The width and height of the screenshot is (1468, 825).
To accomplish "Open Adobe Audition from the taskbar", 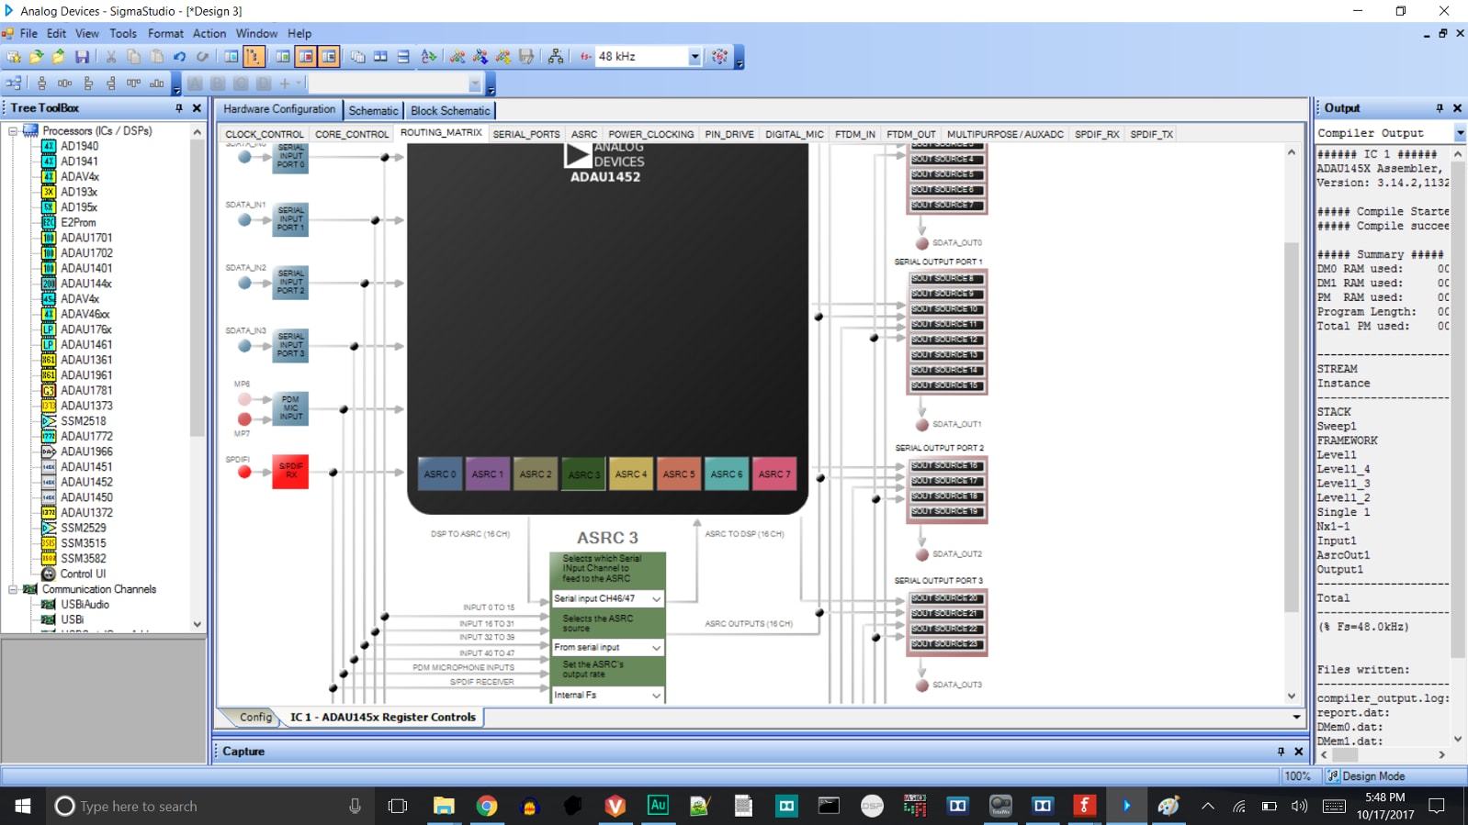I will click(658, 806).
